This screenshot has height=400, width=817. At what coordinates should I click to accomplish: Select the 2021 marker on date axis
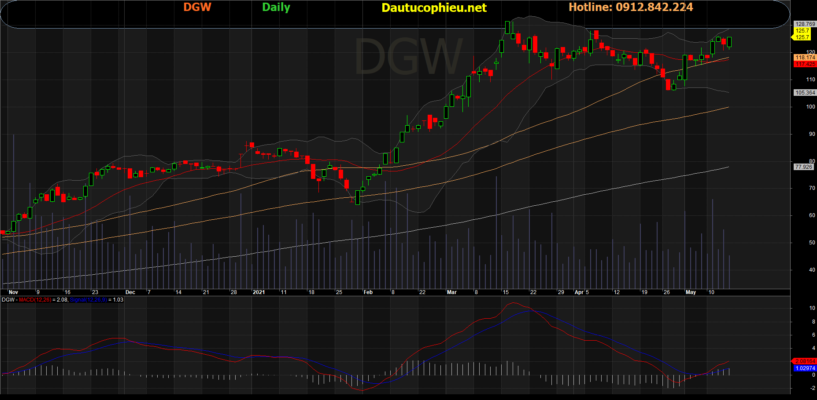(x=259, y=292)
